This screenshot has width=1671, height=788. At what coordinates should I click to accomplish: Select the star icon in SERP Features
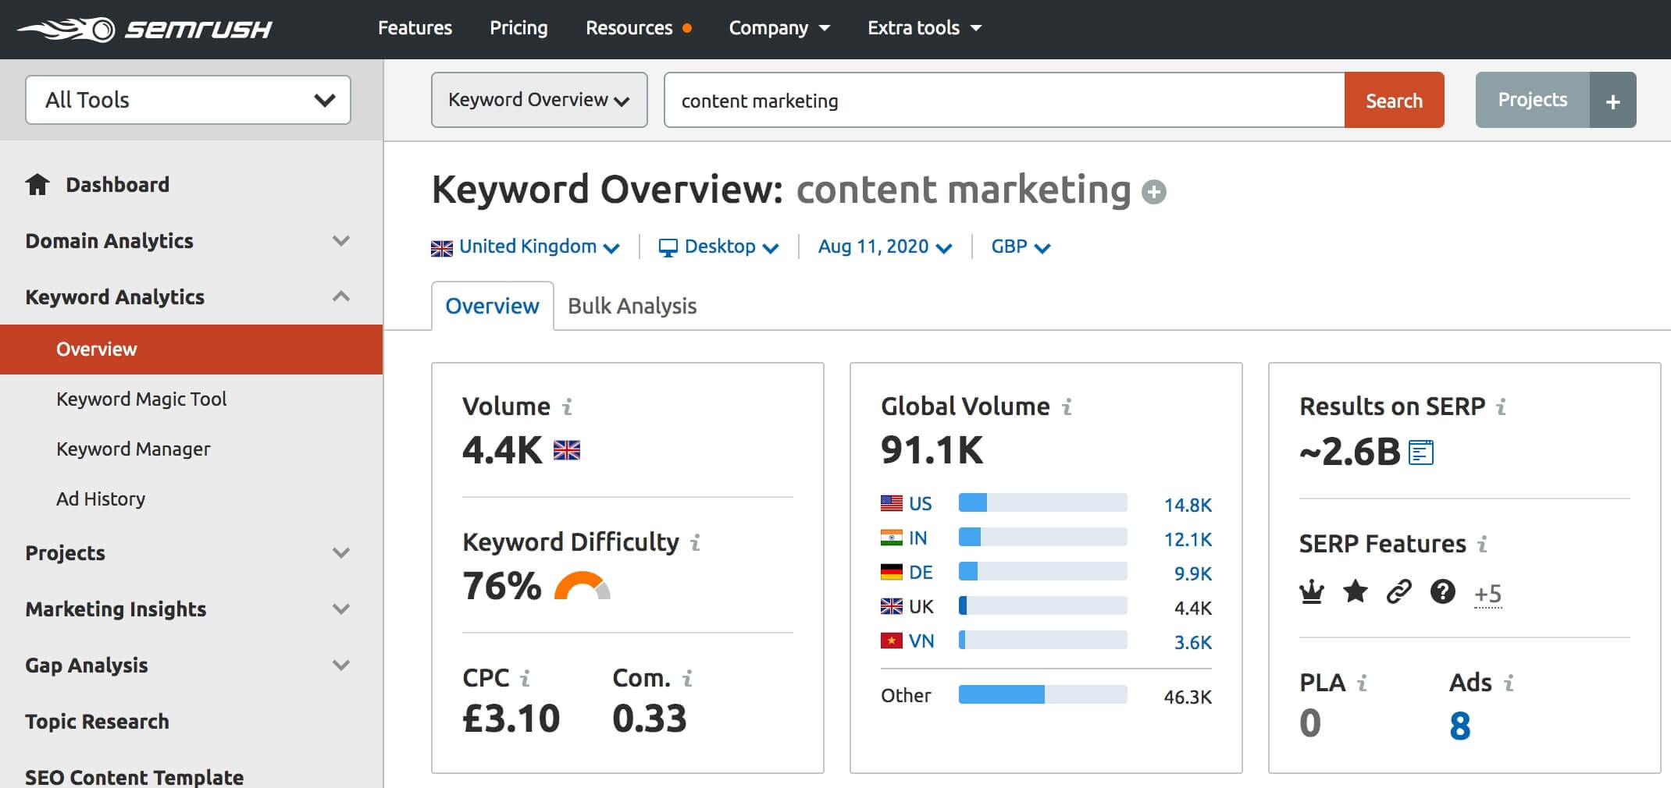(1356, 592)
